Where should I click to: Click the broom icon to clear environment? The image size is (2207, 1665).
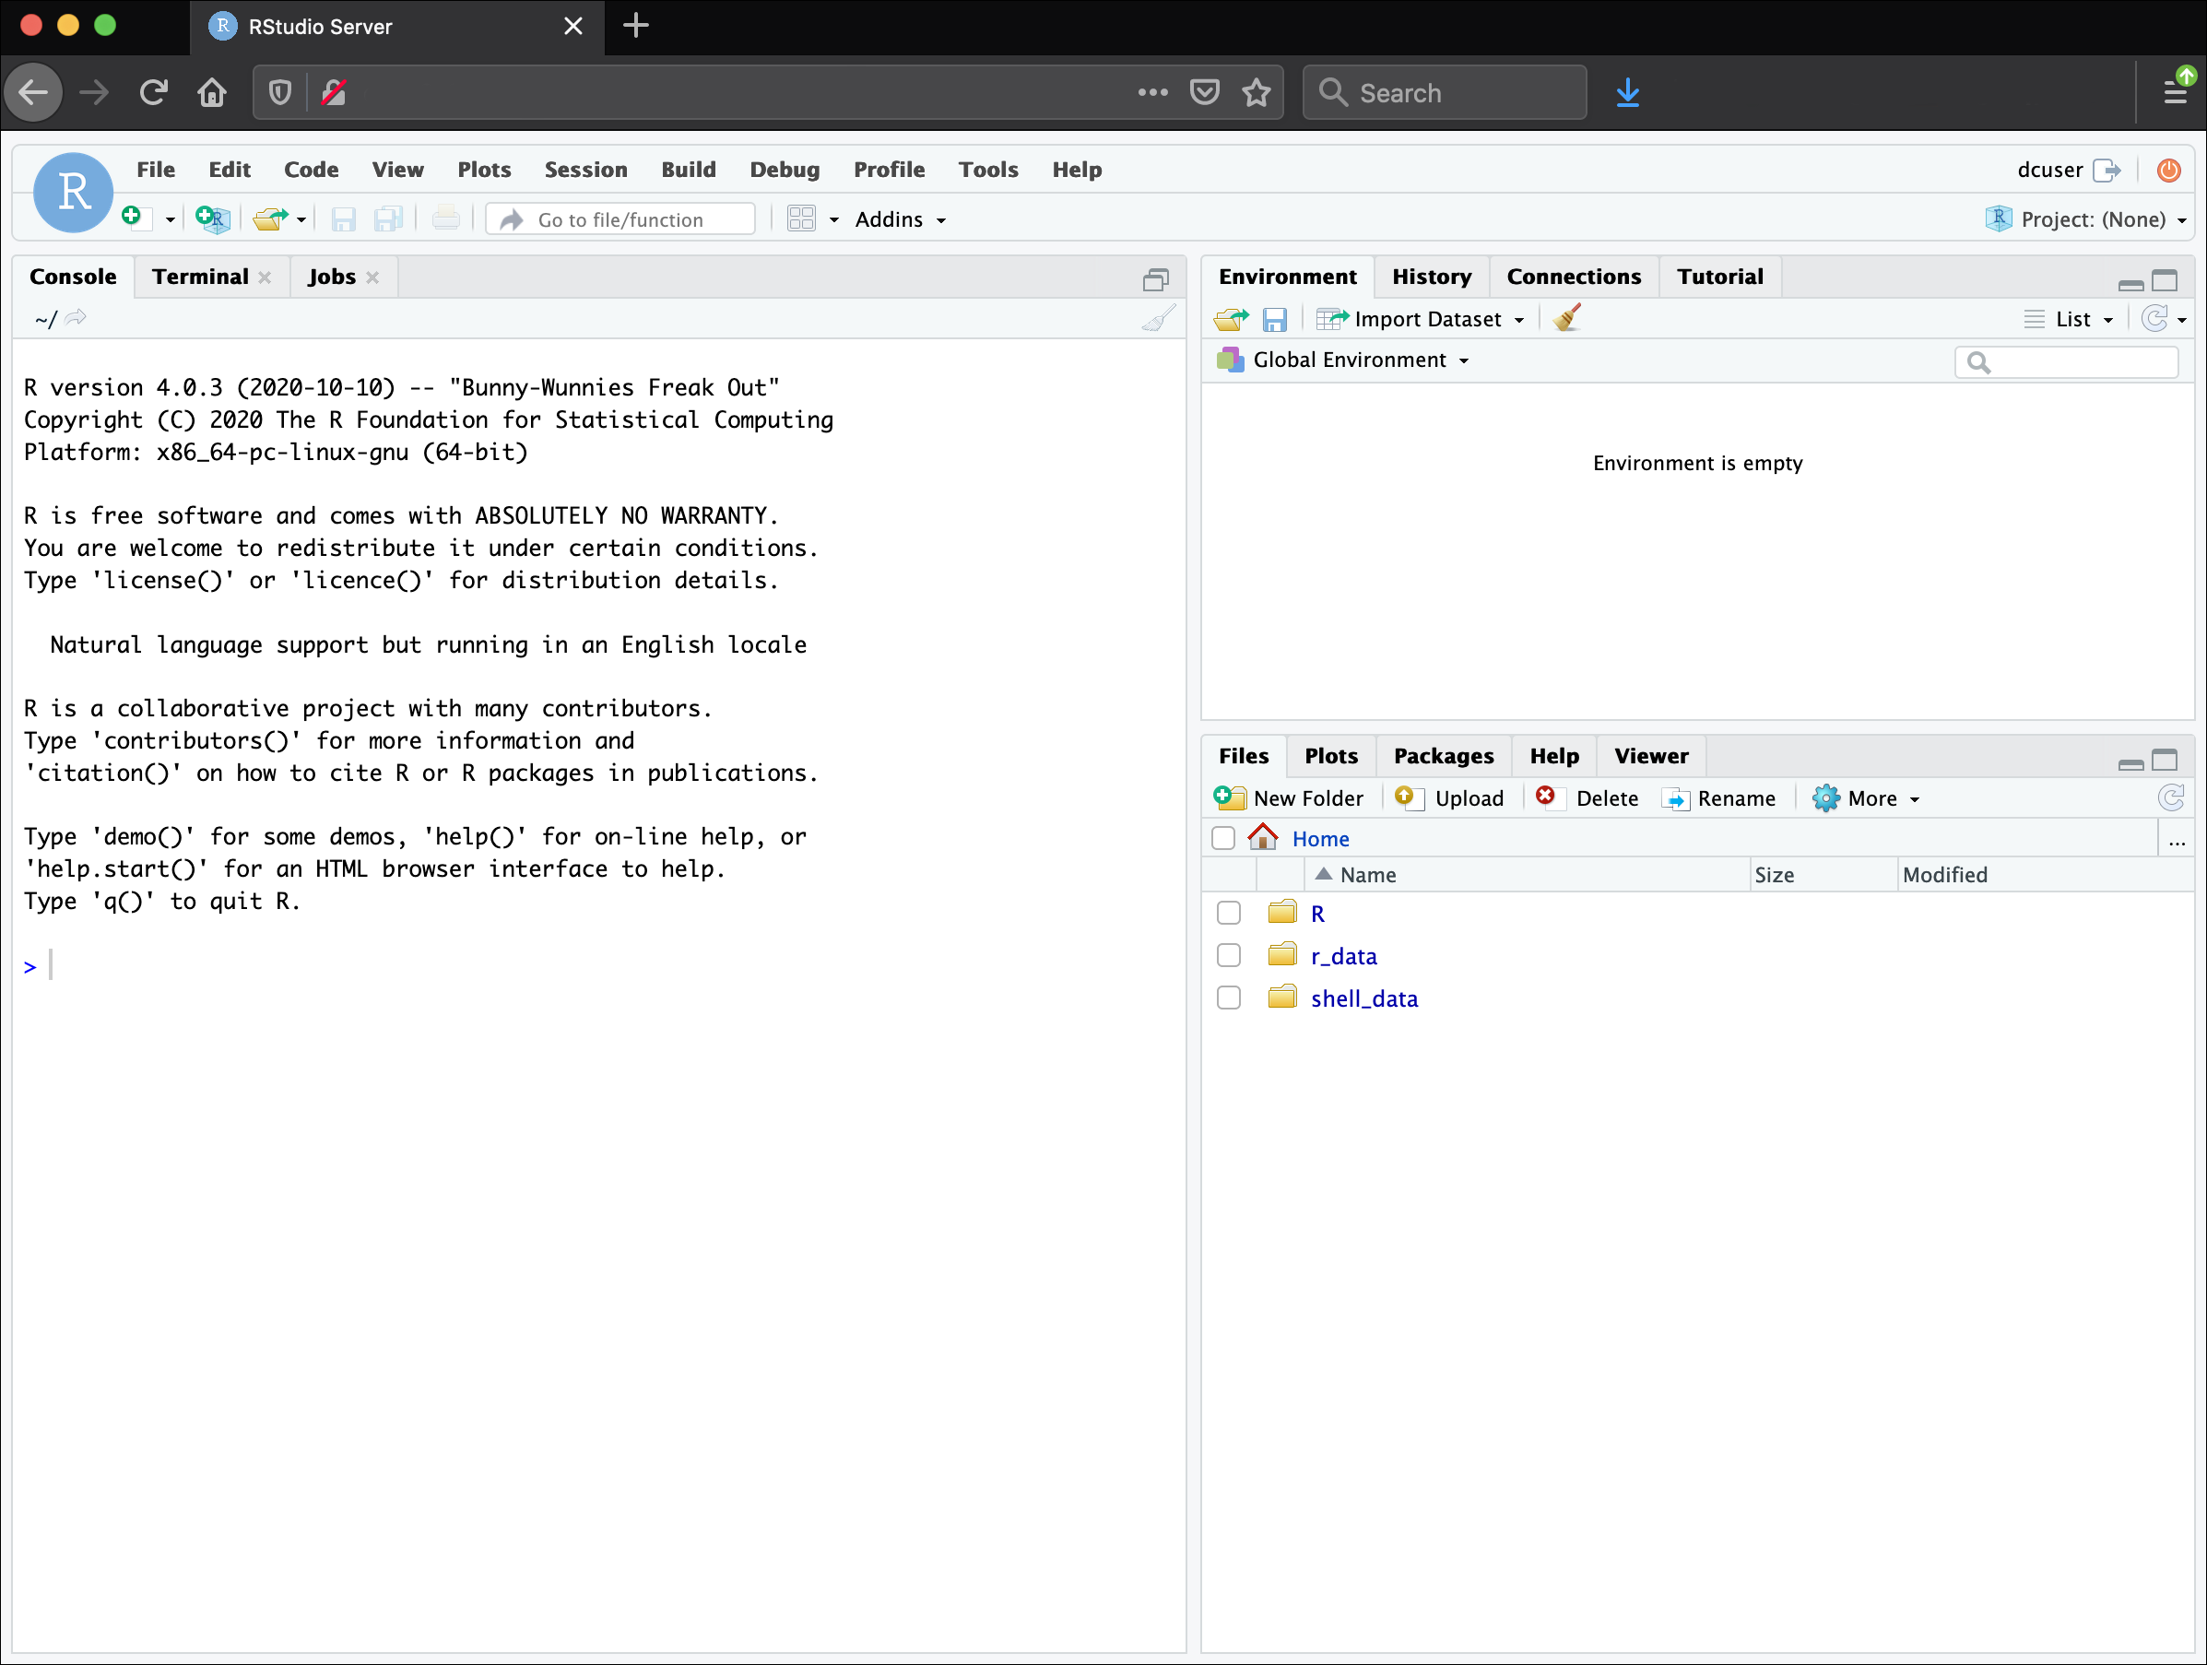[1567, 318]
